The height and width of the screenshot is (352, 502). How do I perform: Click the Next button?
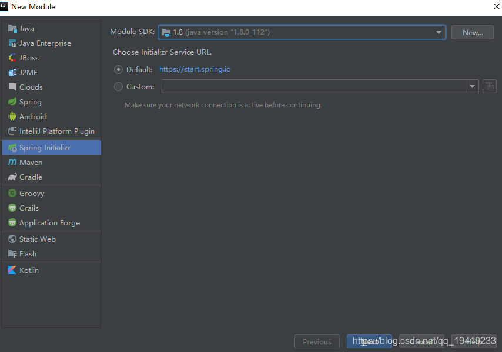tap(370, 342)
